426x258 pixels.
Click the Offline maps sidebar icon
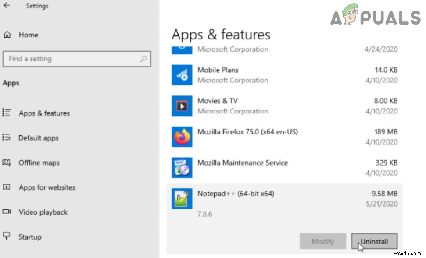point(7,163)
